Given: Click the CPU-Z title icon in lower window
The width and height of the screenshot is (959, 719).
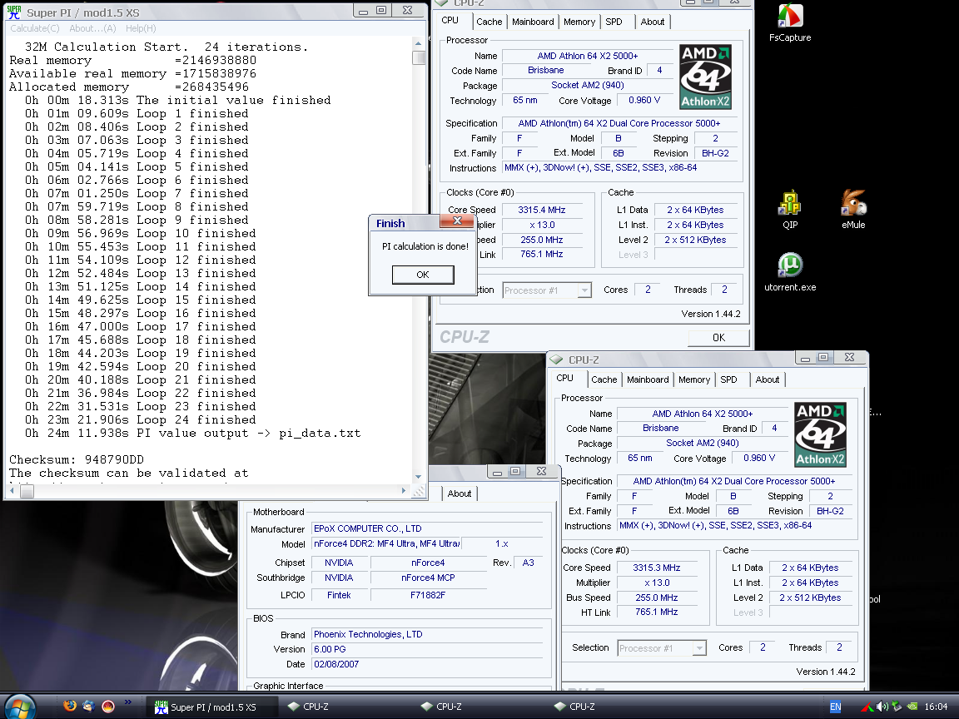Looking at the screenshot, I should [556, 359].
